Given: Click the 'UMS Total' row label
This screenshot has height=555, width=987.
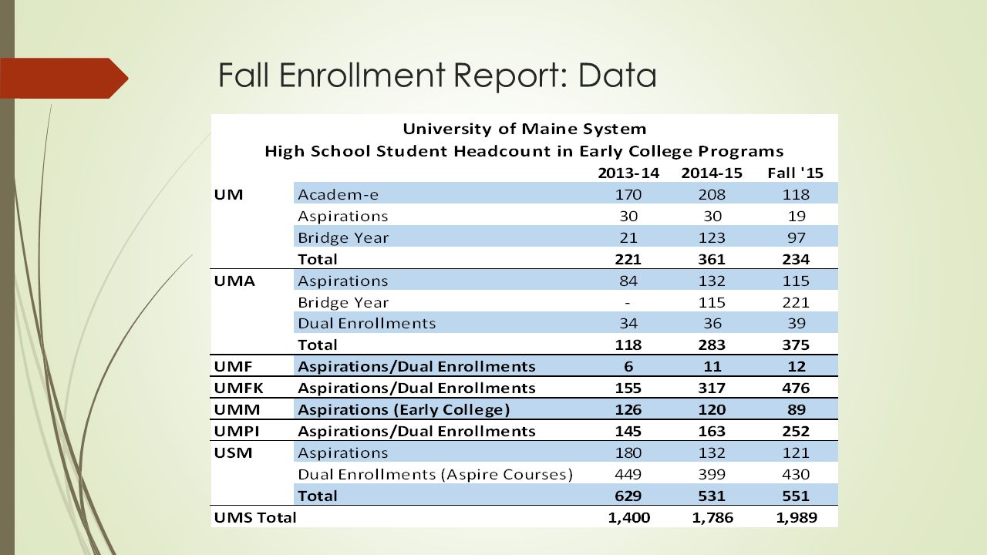Looking at the screenshot, I should (x=254, y=517).
